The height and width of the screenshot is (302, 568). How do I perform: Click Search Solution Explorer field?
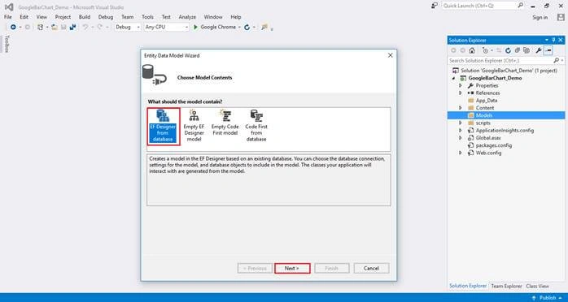(500, 61)
